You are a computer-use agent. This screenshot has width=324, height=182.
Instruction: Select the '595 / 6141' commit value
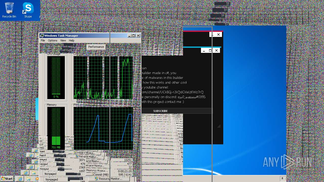coord(125,175)
